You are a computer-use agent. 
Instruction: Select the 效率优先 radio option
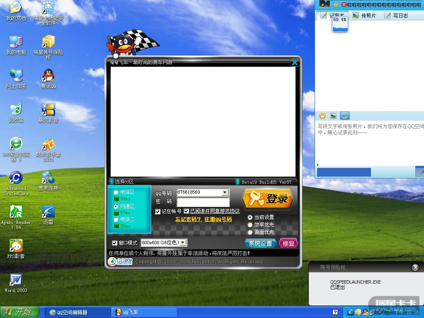(x=250, y=225)
